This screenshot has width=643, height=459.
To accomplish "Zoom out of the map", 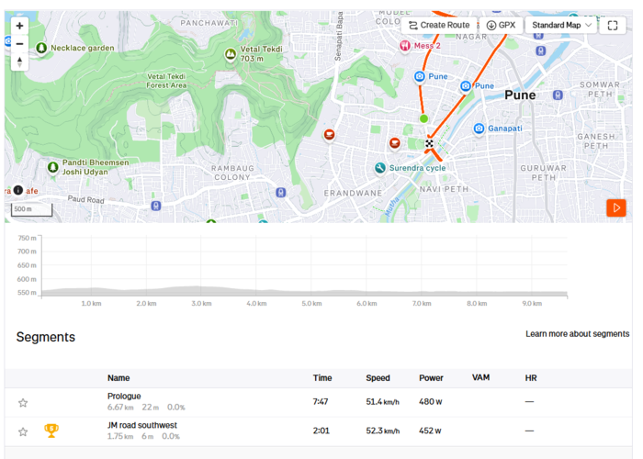I will [x=19, y=44].
